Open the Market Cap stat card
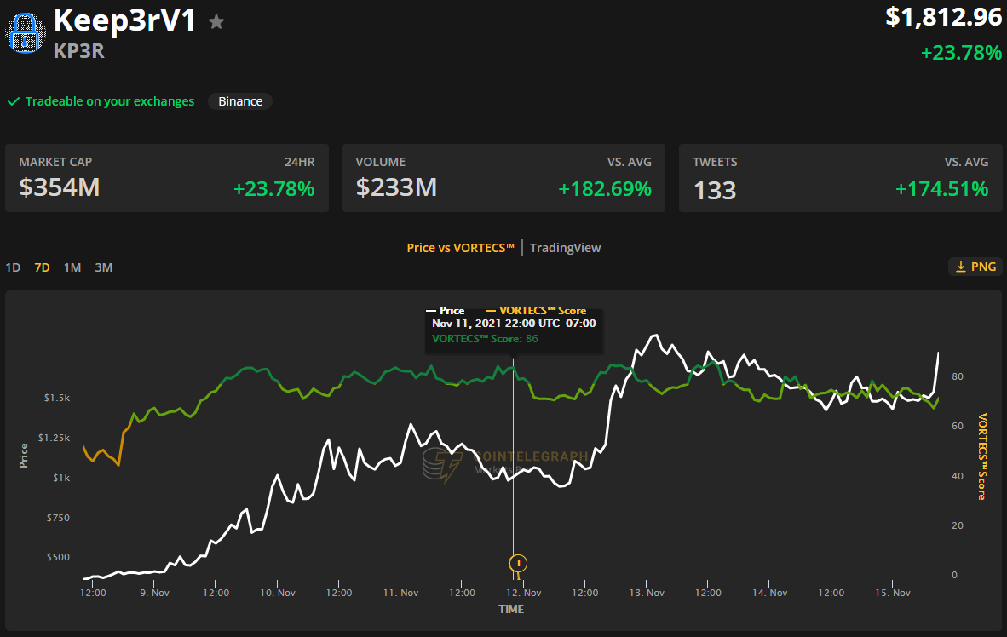This screenshot has width=1007, height=637. (x=167, y=178)
